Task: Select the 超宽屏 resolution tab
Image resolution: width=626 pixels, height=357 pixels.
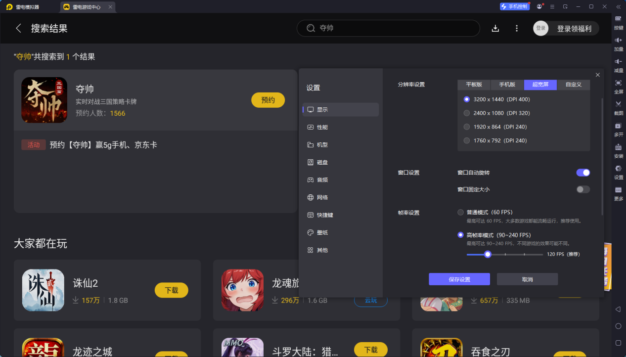Action: tap(540, 85)
